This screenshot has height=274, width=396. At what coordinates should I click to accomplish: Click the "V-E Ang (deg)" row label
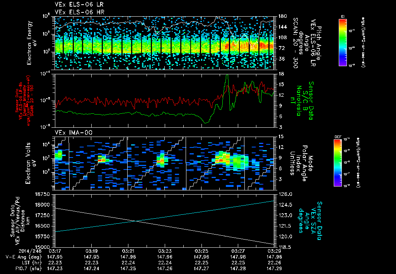point(24,257)
